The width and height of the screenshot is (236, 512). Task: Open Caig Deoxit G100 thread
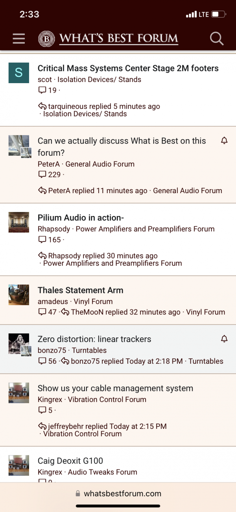[x=70, y=461]
